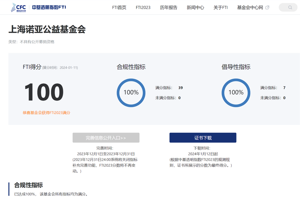This screenshot has width=300, height=204.
Task: Click the title 上海诺亚公益基金会
Action: tap(47, 30)
